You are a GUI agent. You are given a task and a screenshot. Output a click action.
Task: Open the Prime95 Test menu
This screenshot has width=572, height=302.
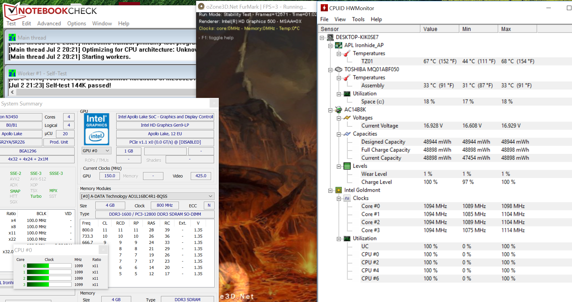pos(11,23)
